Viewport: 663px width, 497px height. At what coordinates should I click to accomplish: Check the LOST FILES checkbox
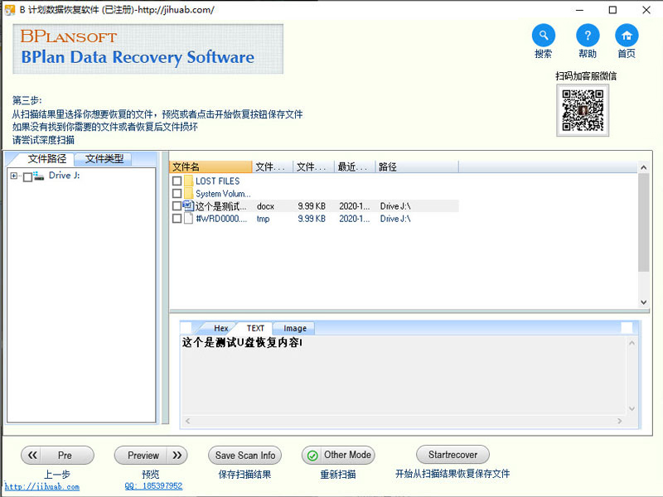177,181
